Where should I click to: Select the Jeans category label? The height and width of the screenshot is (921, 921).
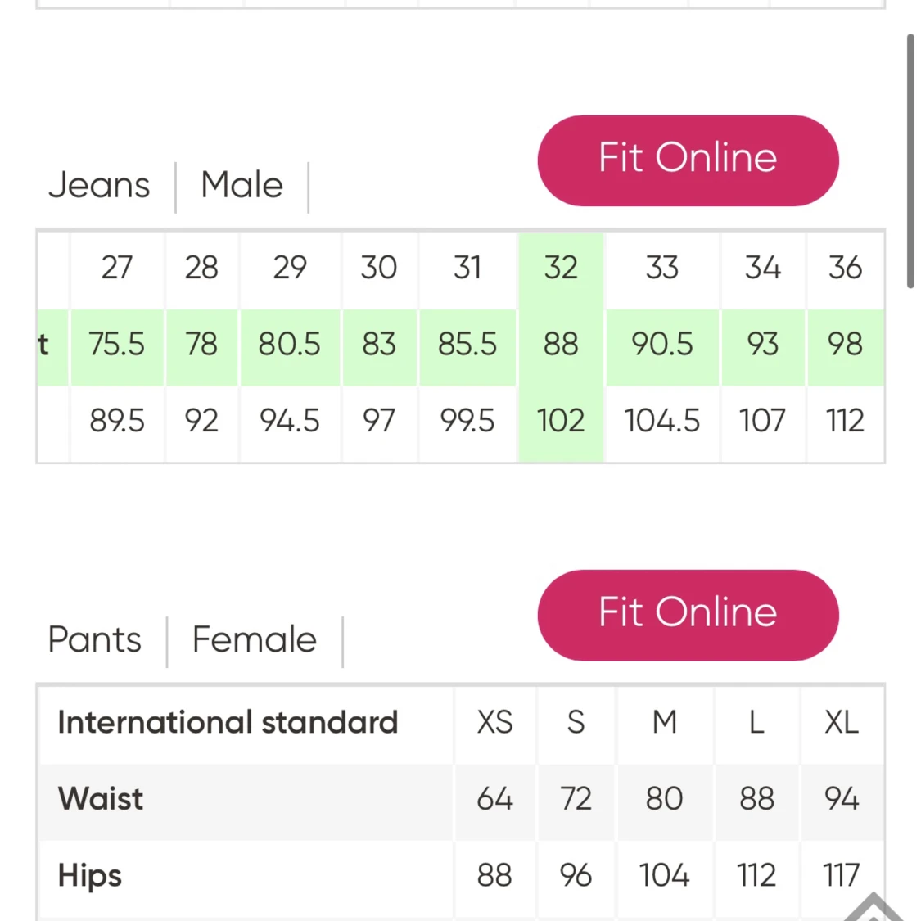[99, 185]
